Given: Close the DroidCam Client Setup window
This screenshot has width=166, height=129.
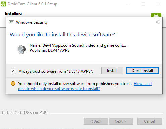Looking at the screenshot, I should pyautogui.click(x=159, y=4).
